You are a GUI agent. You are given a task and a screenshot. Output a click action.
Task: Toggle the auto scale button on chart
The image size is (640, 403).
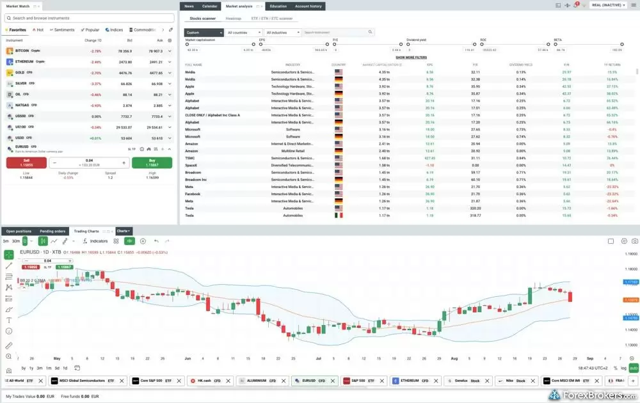pyautogui.click(x=634, y=368)
